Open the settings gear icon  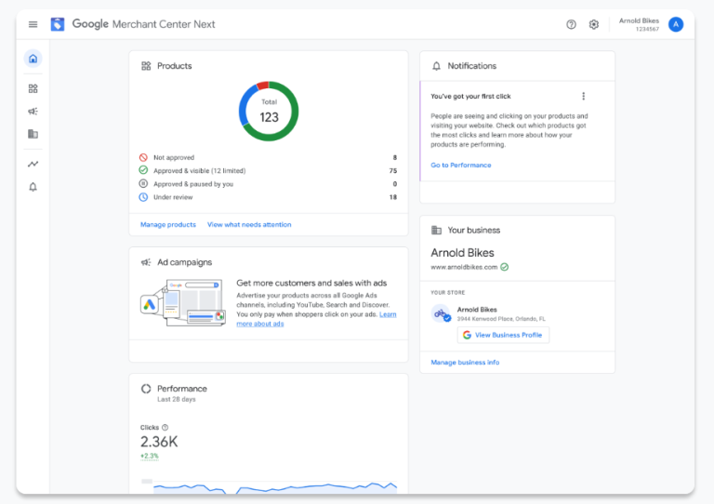click(x=594, y=24)
